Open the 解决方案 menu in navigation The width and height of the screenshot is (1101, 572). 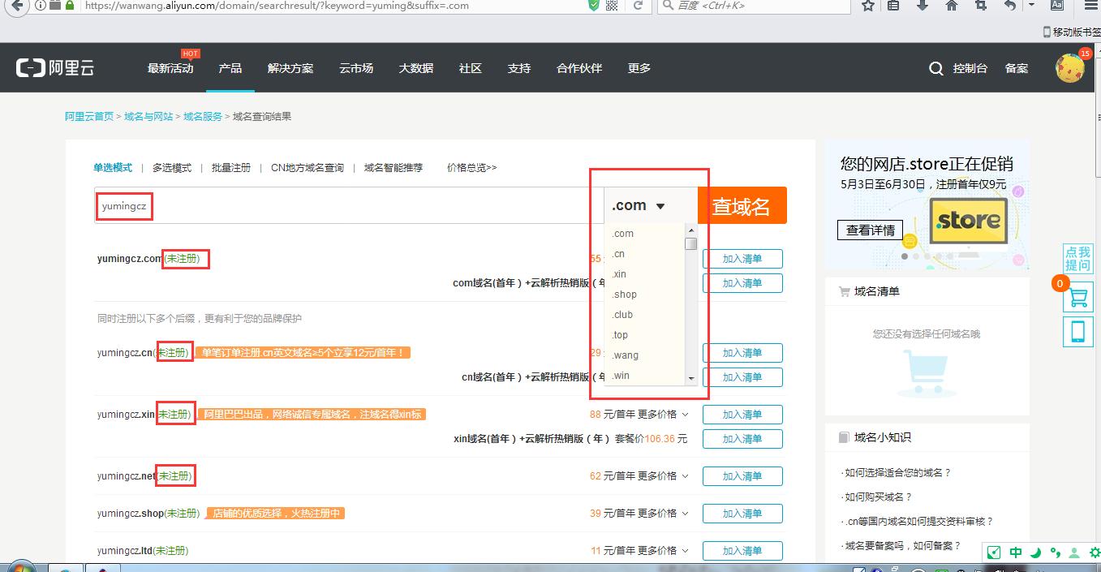tap(290, 68)
